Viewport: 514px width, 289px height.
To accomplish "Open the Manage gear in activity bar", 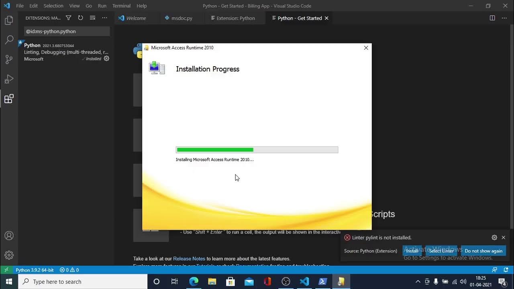I will pyautogui.click(x=9, y=255).
